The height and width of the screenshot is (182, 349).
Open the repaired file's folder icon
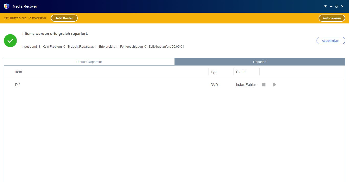(263, 85)
